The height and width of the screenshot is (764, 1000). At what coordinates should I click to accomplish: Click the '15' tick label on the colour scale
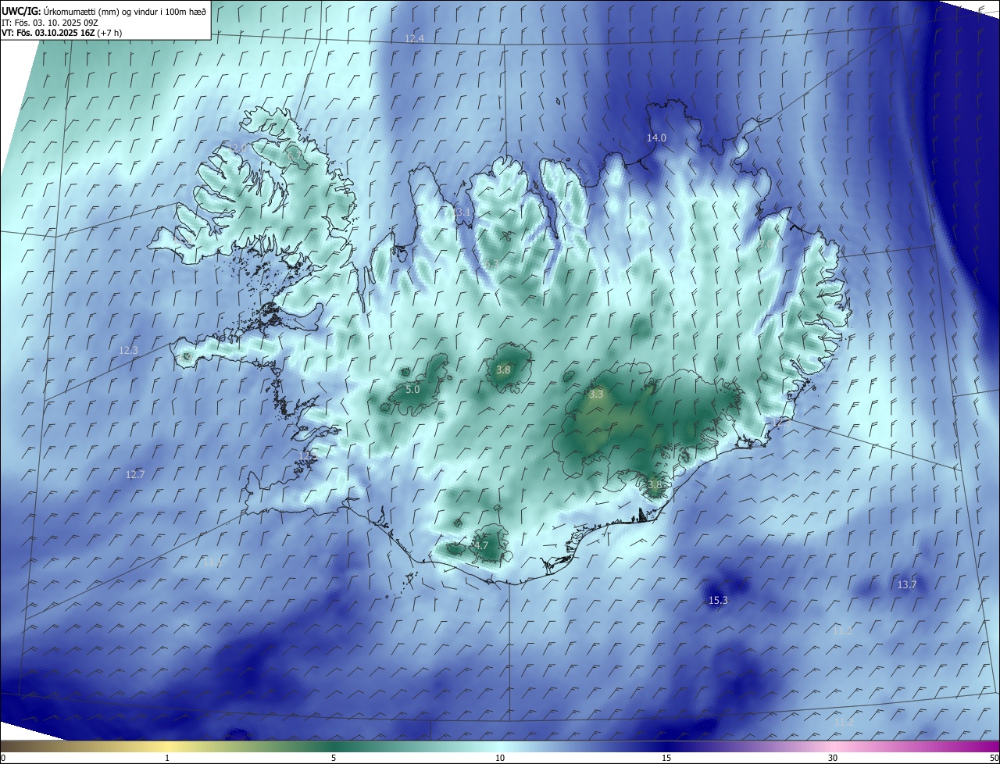tap(666, 759)
